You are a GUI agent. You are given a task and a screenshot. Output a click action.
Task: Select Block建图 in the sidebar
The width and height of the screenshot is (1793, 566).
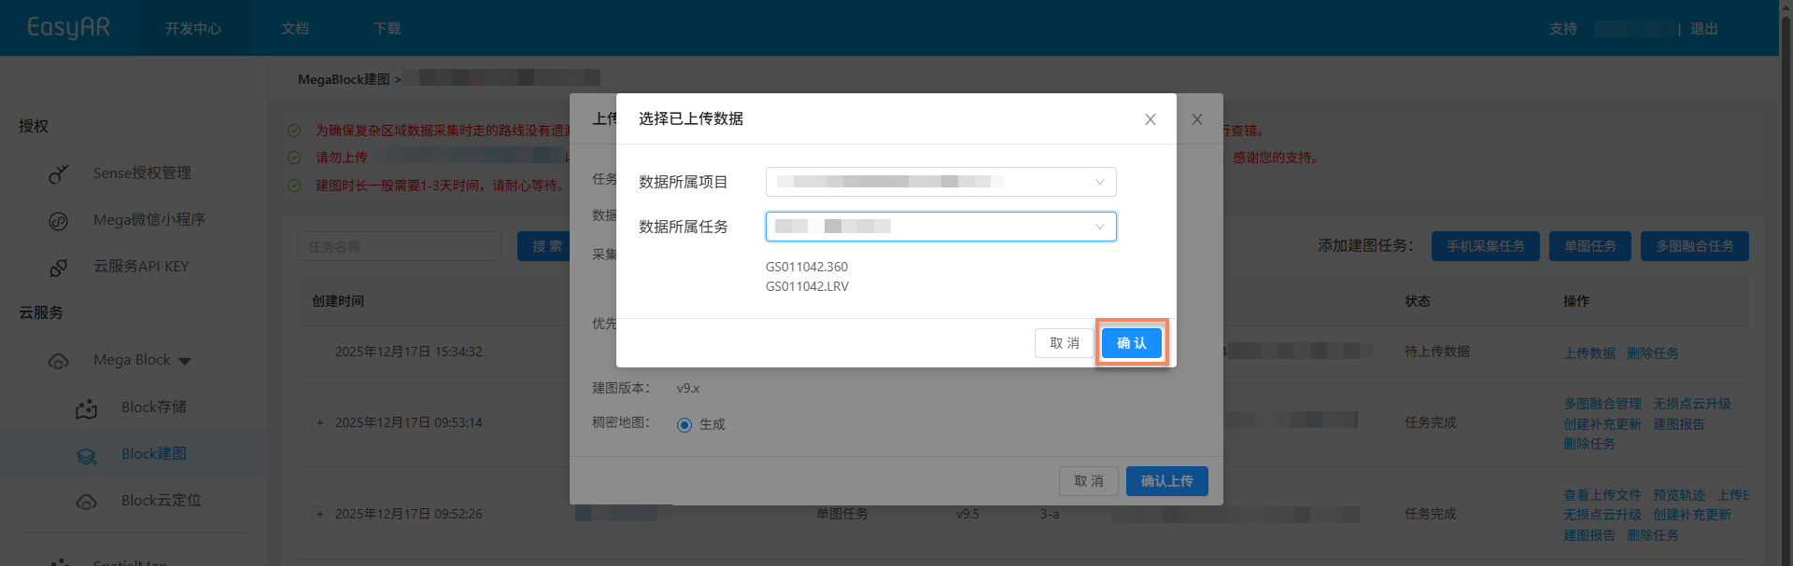[154, 454]
